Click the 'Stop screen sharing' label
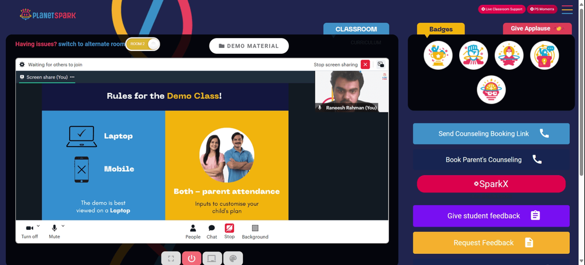This screenshot has height=265, width=585. [x=335, y=64]
